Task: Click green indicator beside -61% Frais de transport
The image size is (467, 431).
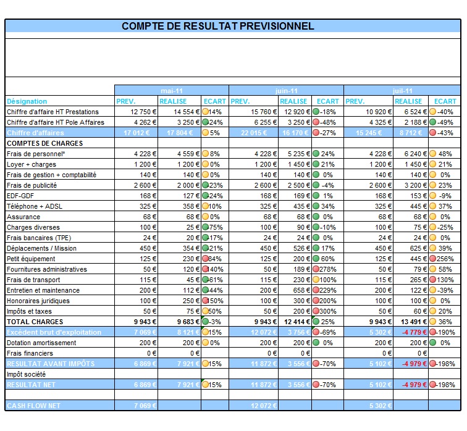Action: tap(205, 280)
